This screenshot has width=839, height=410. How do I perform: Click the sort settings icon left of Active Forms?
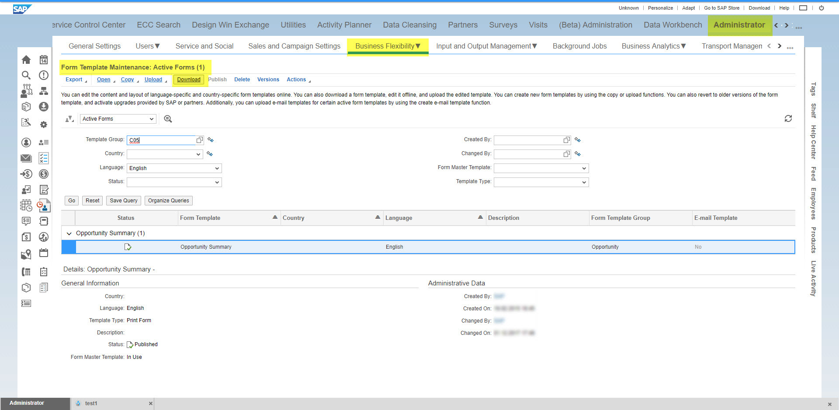[69, 119]
